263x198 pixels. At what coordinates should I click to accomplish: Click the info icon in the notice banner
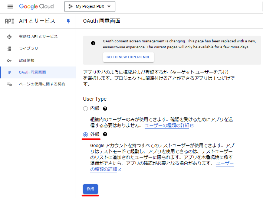(93, 43)
